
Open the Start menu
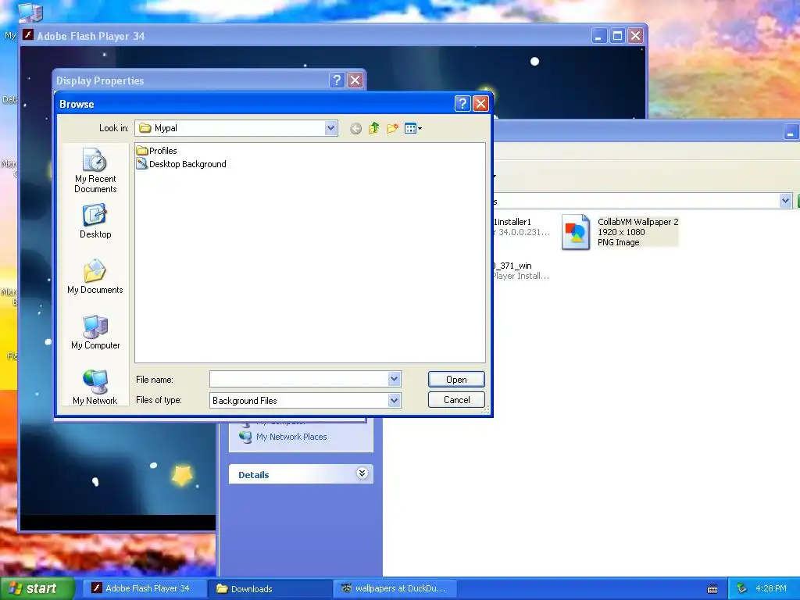[37, 588]
